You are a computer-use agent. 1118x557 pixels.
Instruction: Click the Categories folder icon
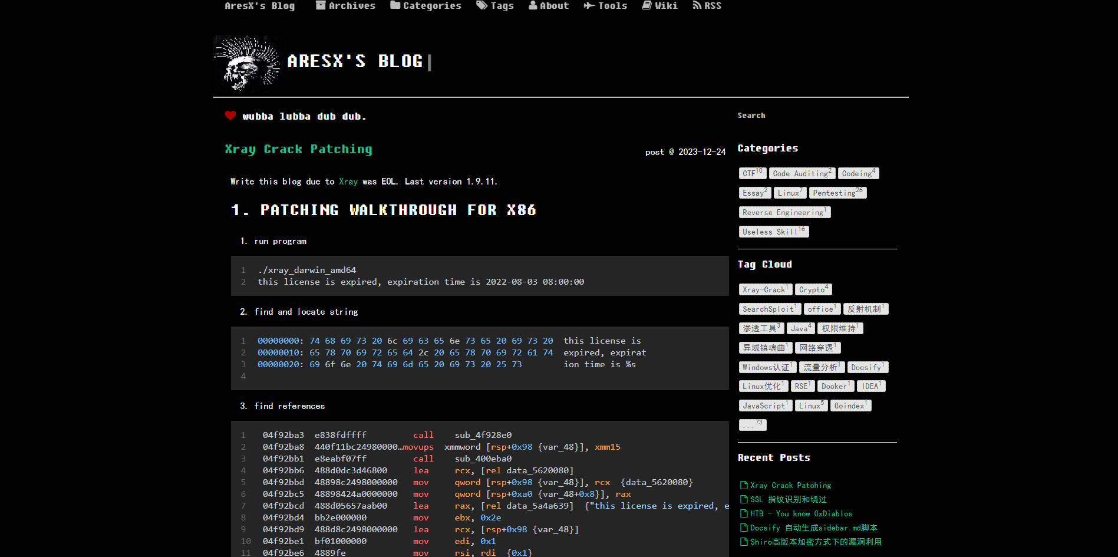(395, 5)
